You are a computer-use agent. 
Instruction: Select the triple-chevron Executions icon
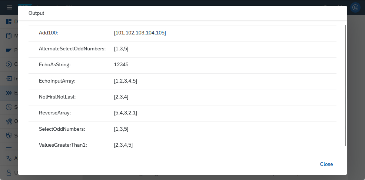9,93
